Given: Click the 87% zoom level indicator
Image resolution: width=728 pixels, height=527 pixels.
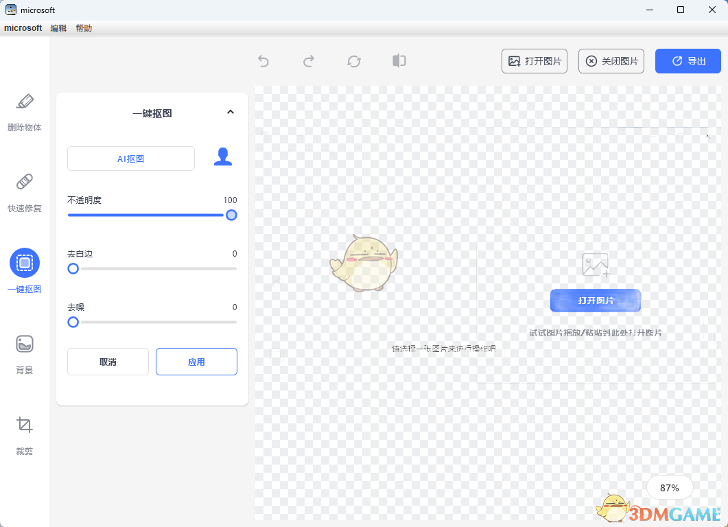Looking at the screenshot, I should pyautogui.click(x=669, y=488).
